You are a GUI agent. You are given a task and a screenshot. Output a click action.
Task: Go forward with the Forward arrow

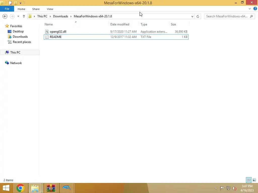[12, 16]
